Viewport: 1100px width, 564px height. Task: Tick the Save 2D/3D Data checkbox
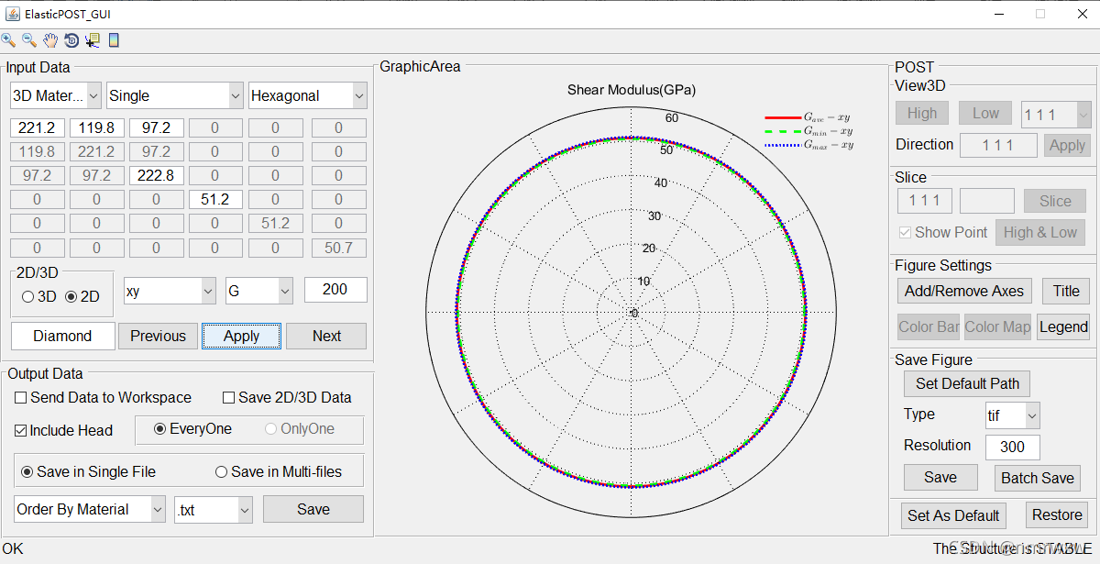pyautogui.click(x=229, y=397)
